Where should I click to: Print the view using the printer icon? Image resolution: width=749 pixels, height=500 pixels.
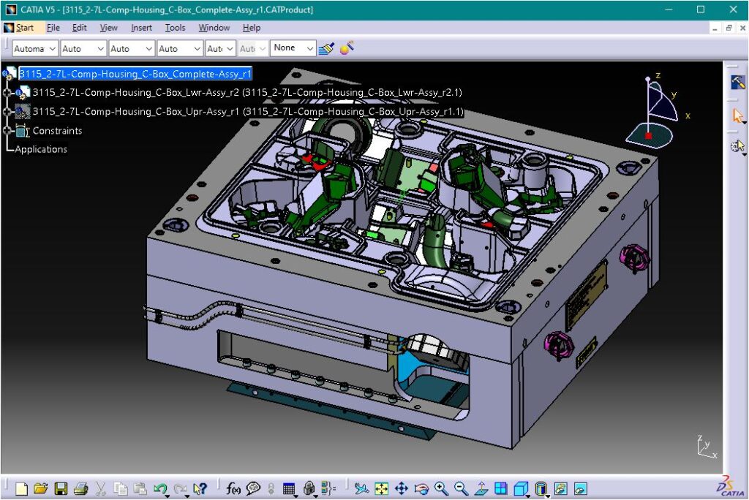click(x=80, y=488)
